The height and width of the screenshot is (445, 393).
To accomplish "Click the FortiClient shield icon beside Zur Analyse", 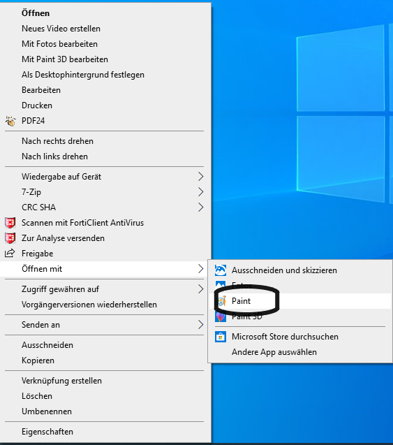I will click(10, 238).
